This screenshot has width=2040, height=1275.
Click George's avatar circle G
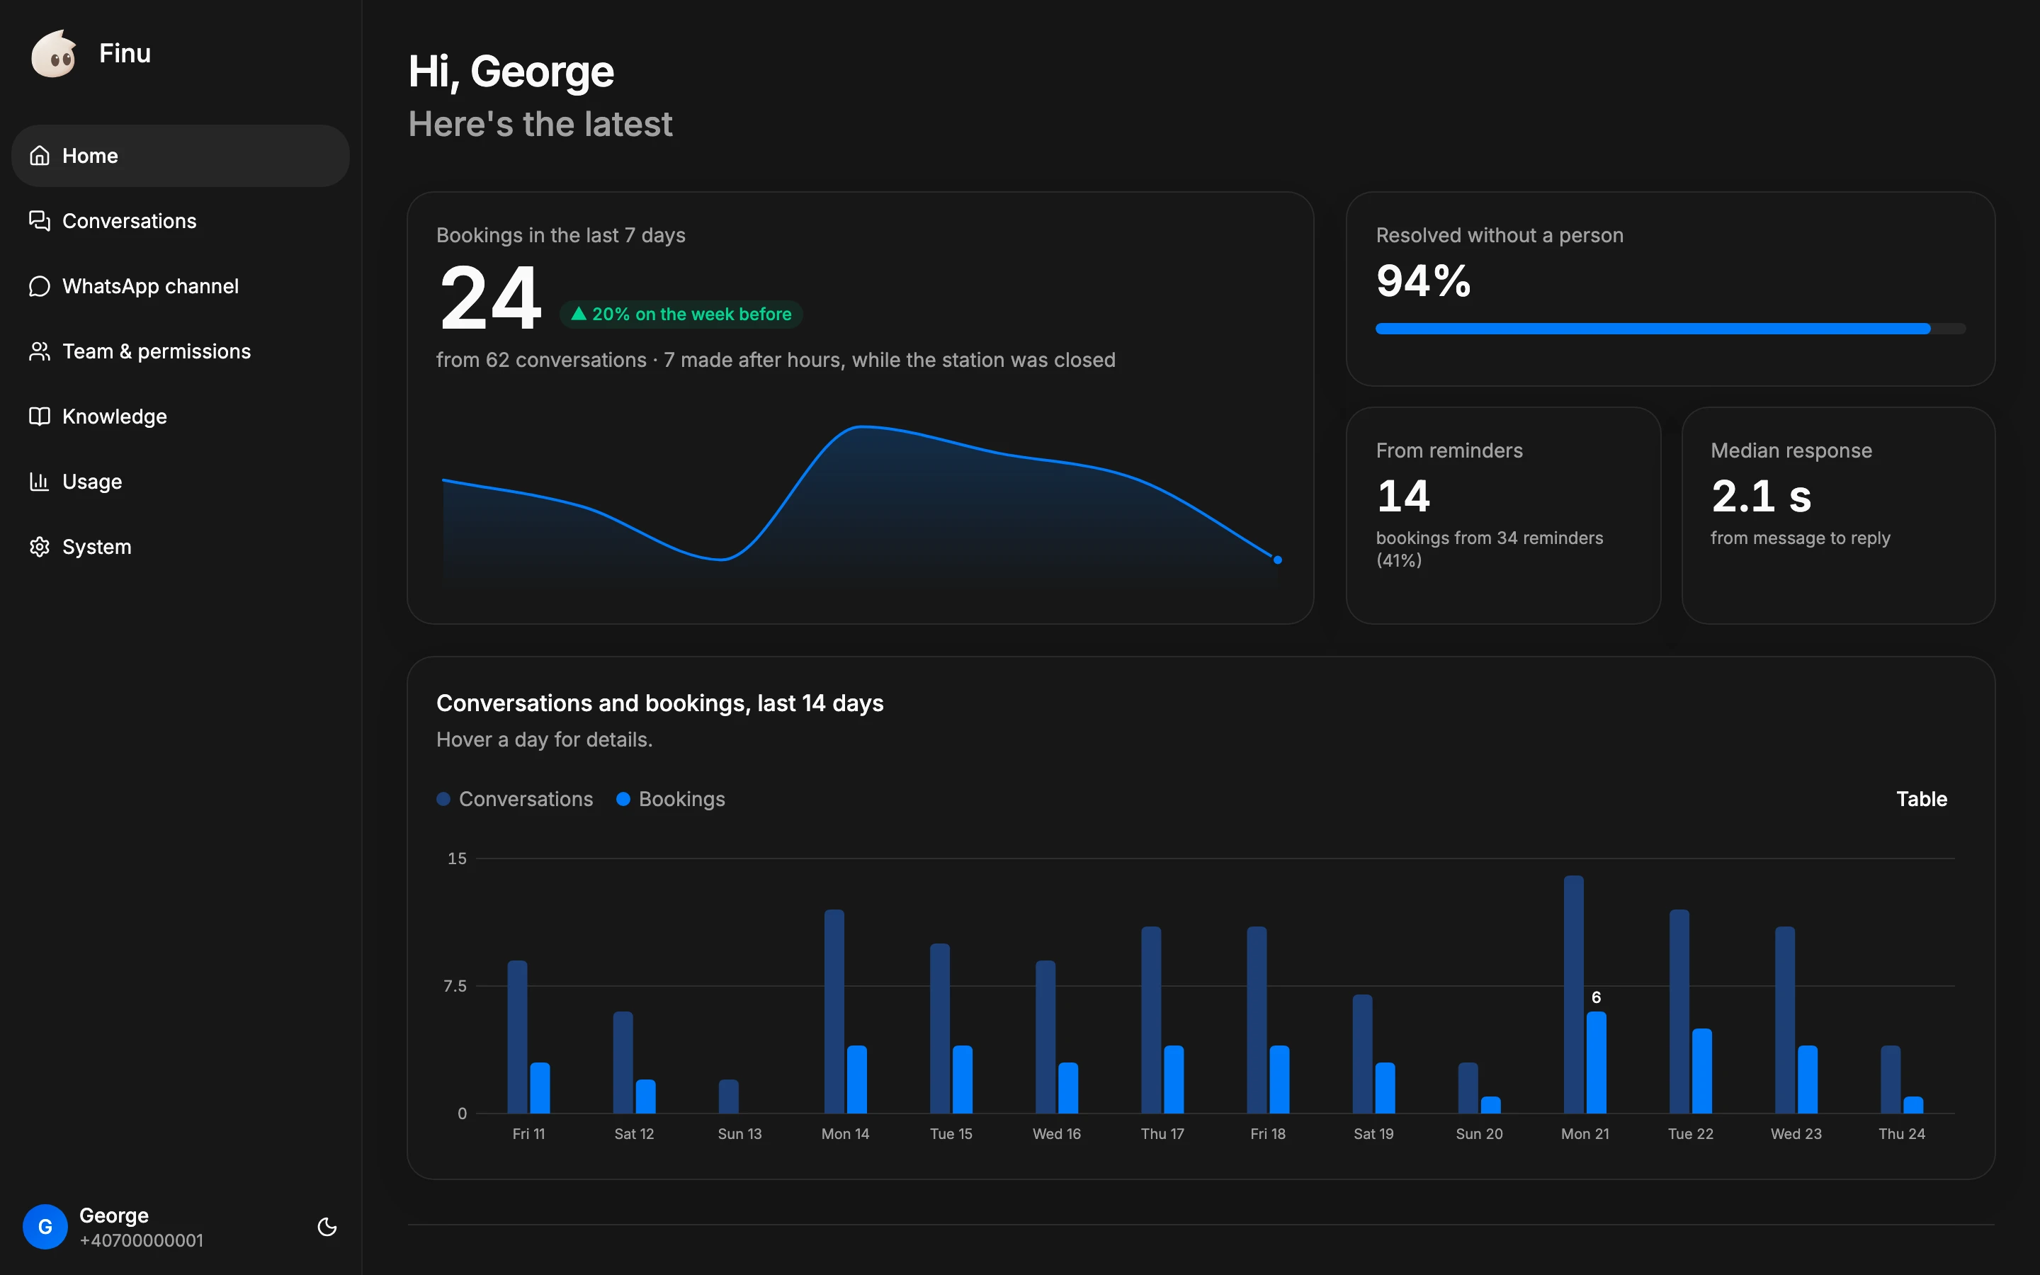pyautogui.click(x=45, y=1227)
